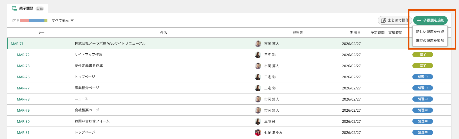Open issue link MAR-71
The image size is (459, 139).
tap(17, 44)
